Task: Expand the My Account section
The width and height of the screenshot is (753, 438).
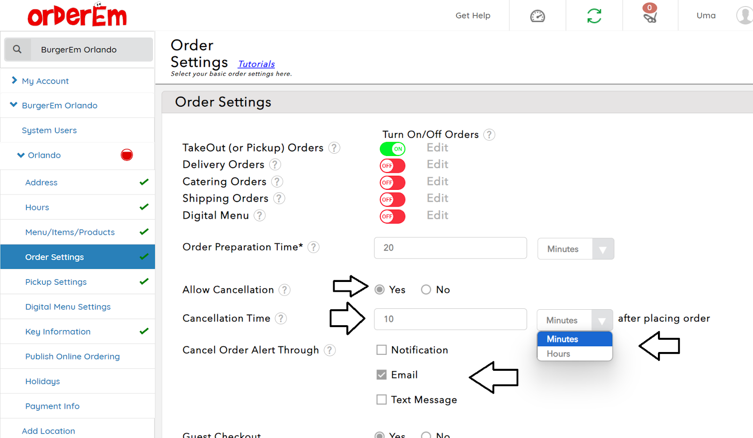Action: 45,81
